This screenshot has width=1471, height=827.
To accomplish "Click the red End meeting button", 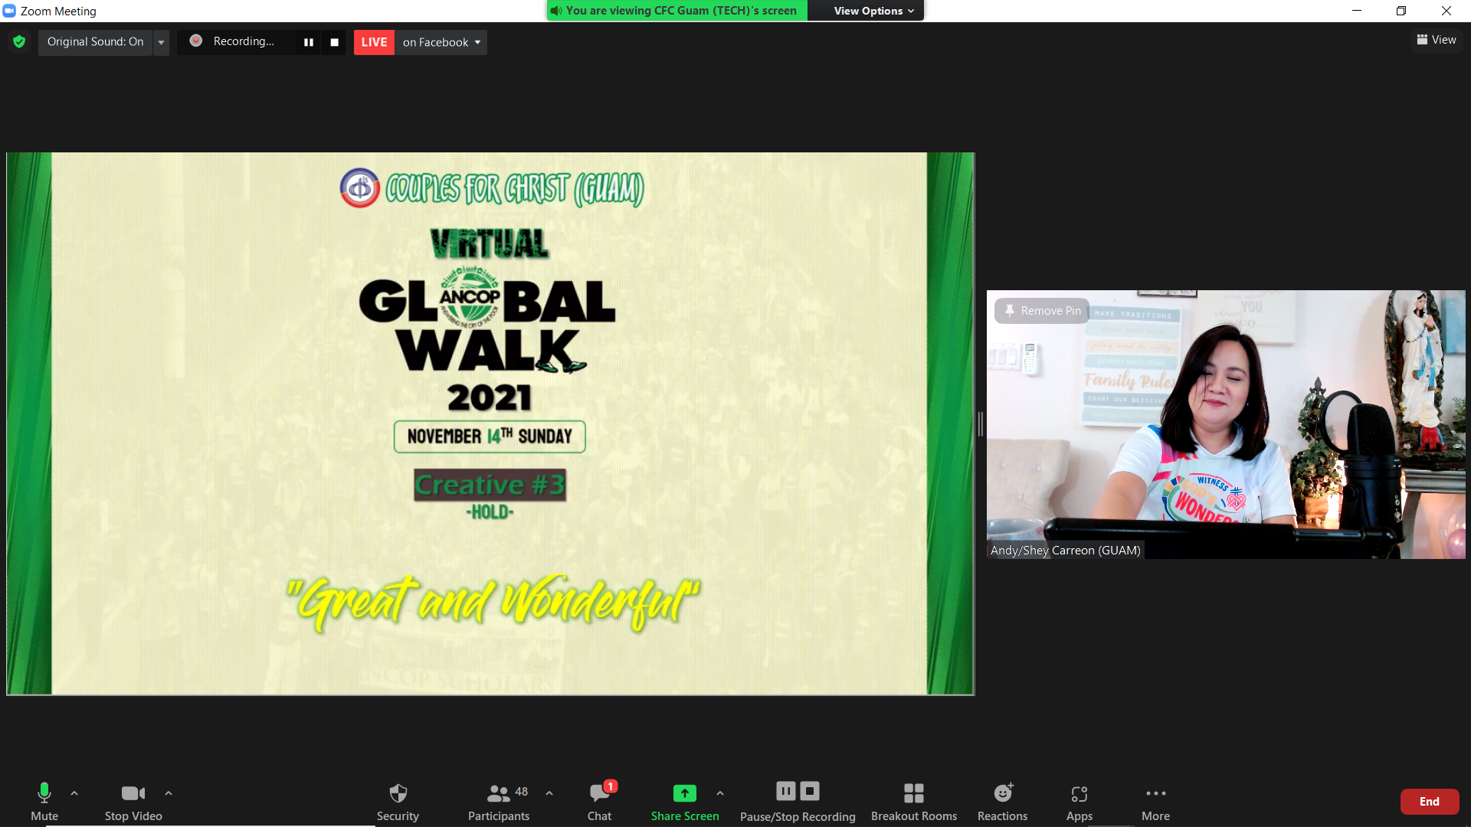I will [1430, 802].
